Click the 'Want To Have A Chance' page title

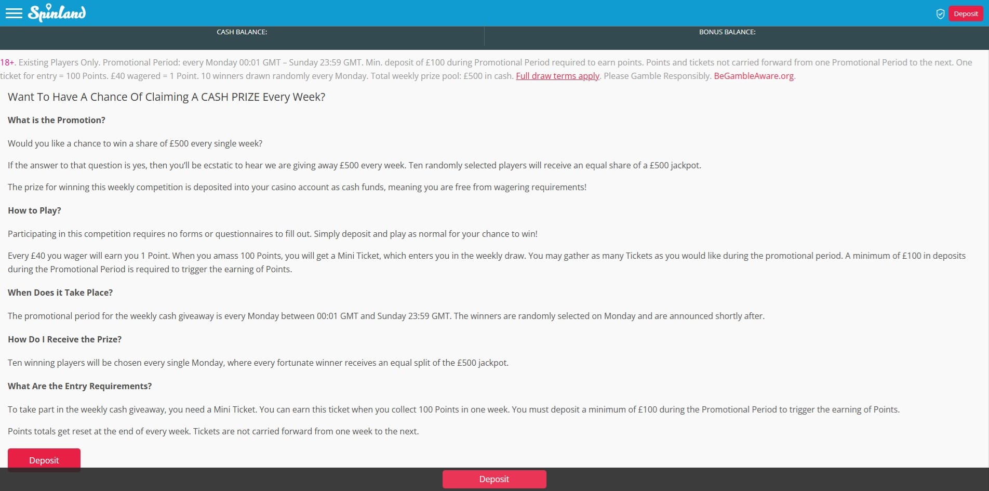click(166, 97)
